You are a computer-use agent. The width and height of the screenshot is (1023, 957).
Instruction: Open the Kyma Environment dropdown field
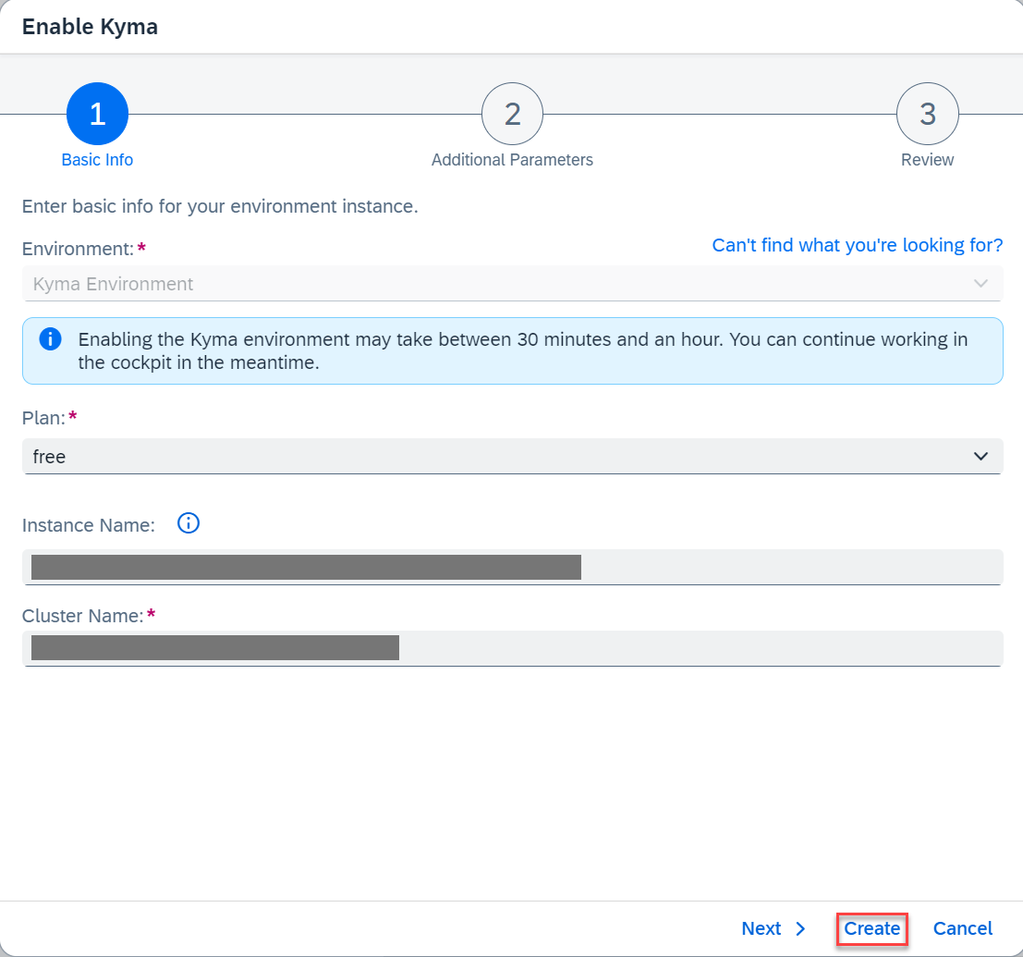click(512, 283)
